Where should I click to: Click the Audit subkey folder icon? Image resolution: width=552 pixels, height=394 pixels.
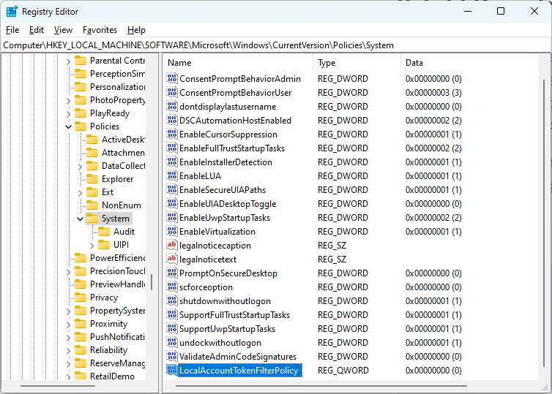coord(104,232)
